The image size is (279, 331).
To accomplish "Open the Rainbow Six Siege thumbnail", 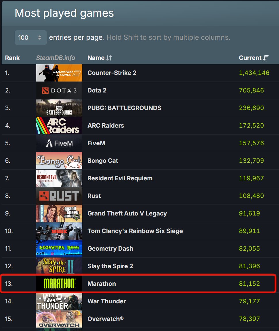I will click(59, 231).
